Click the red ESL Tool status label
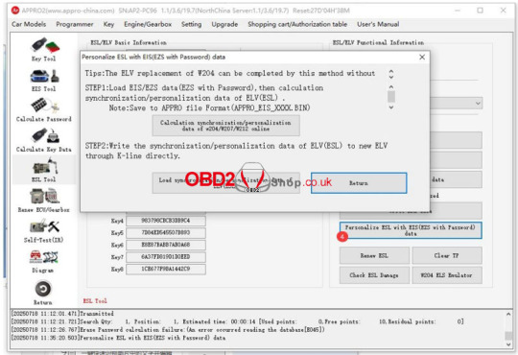This screenshot has width=518, height=355. pos(95,301)
